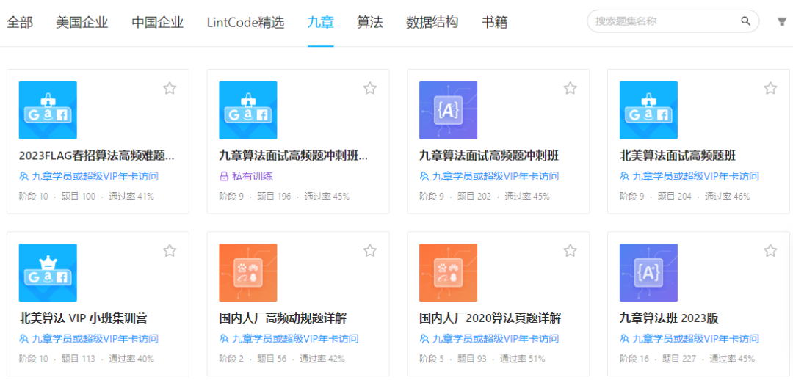Click the 搜索题集名称 search field

(x=673, y=21)
